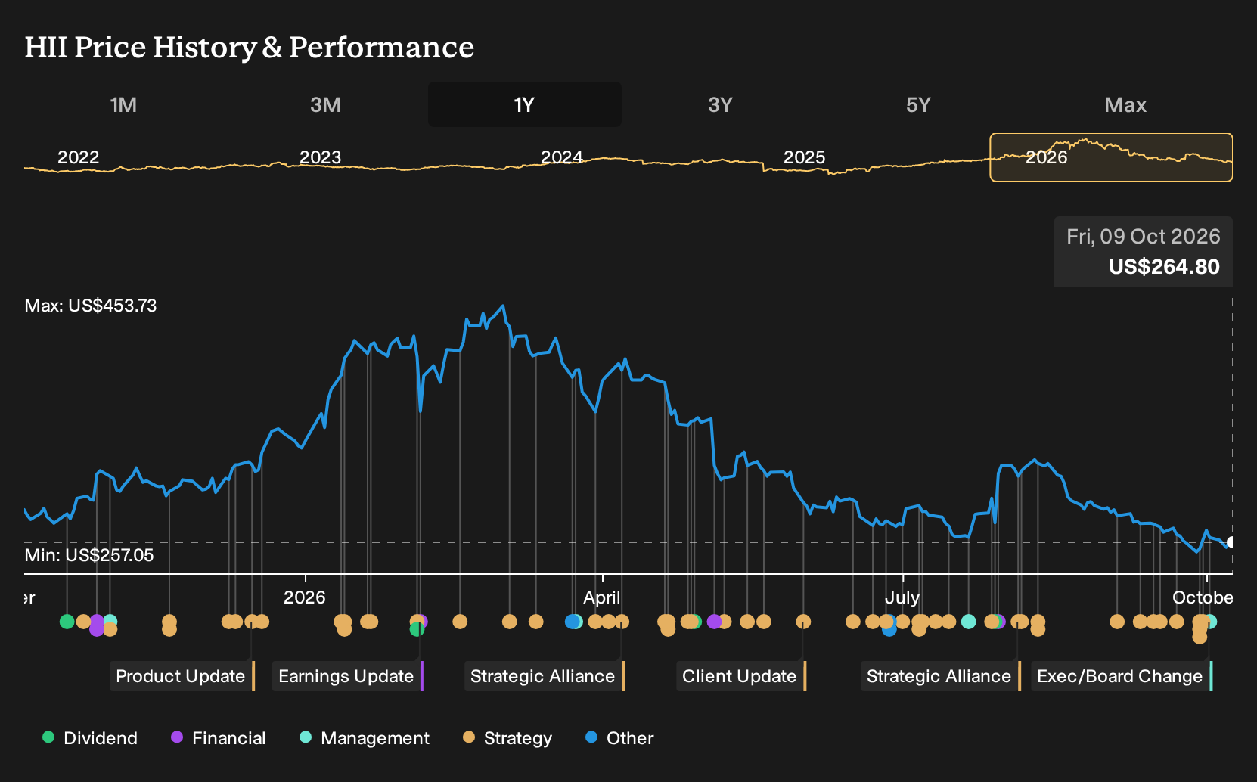
Task: Jump to 2024 on the overview timeline
Action: pos(562,157)
